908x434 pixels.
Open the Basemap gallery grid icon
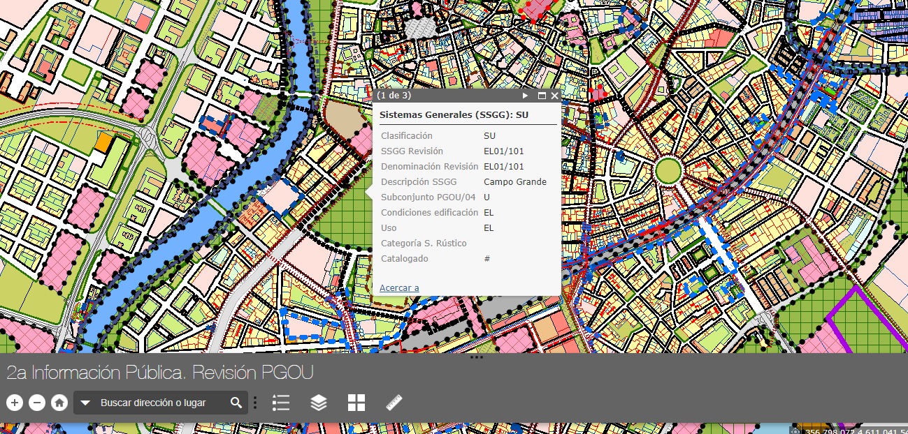point(356,403)
